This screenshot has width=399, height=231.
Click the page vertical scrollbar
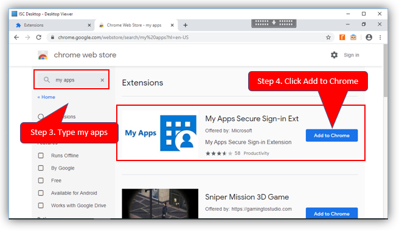[385, 71]
